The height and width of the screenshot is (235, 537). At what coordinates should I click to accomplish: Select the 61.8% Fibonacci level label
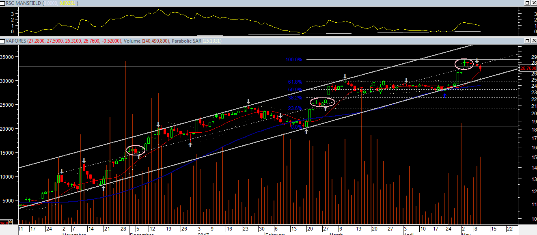coord(295,82)
